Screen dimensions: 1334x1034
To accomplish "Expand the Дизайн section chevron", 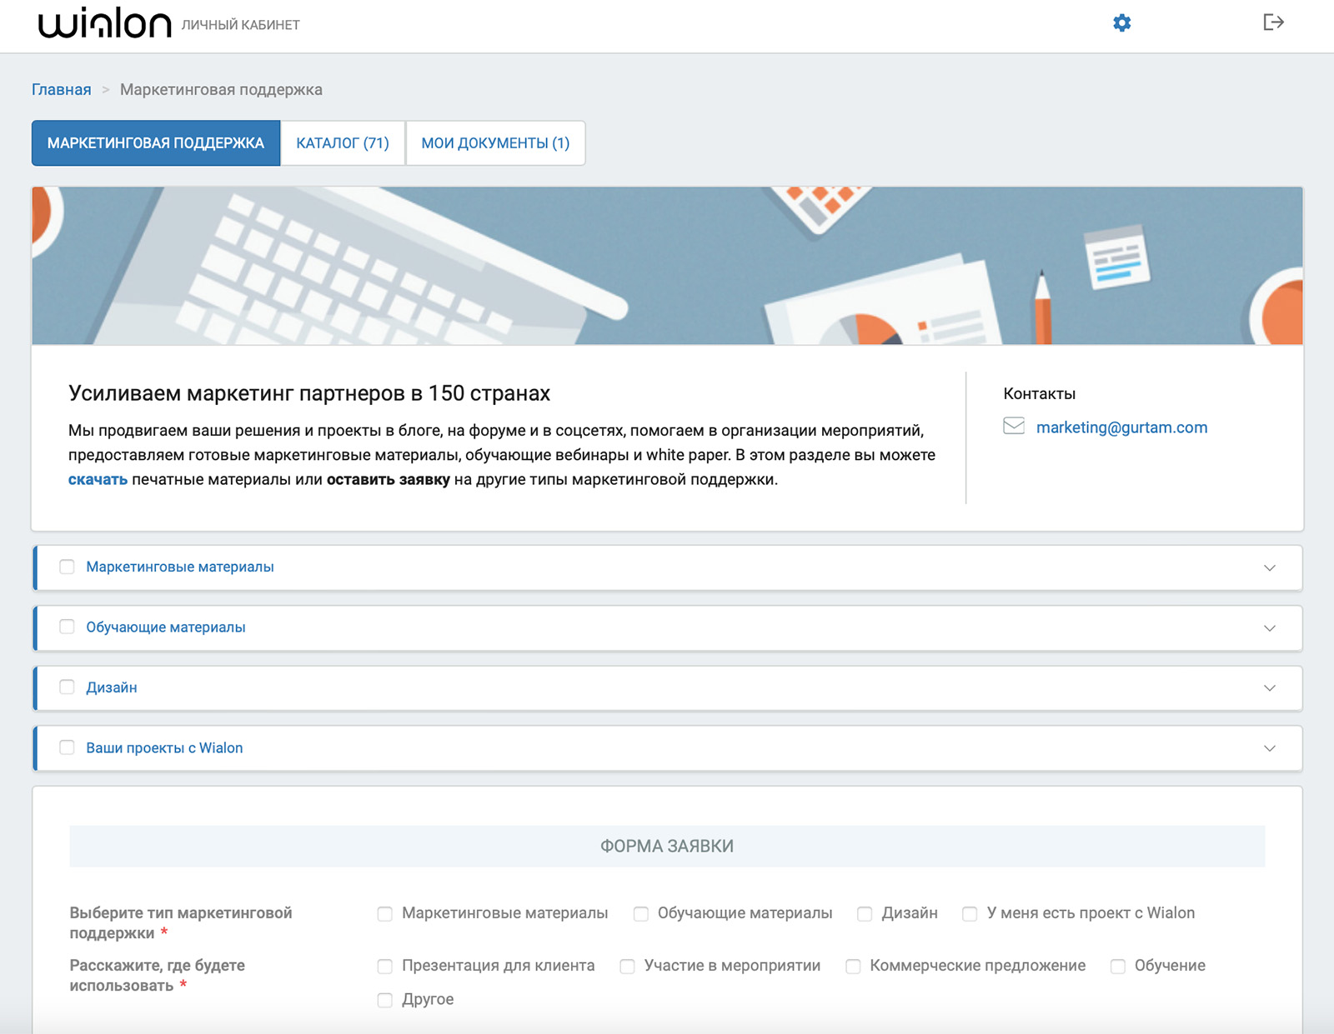I will coord(1269,688).
